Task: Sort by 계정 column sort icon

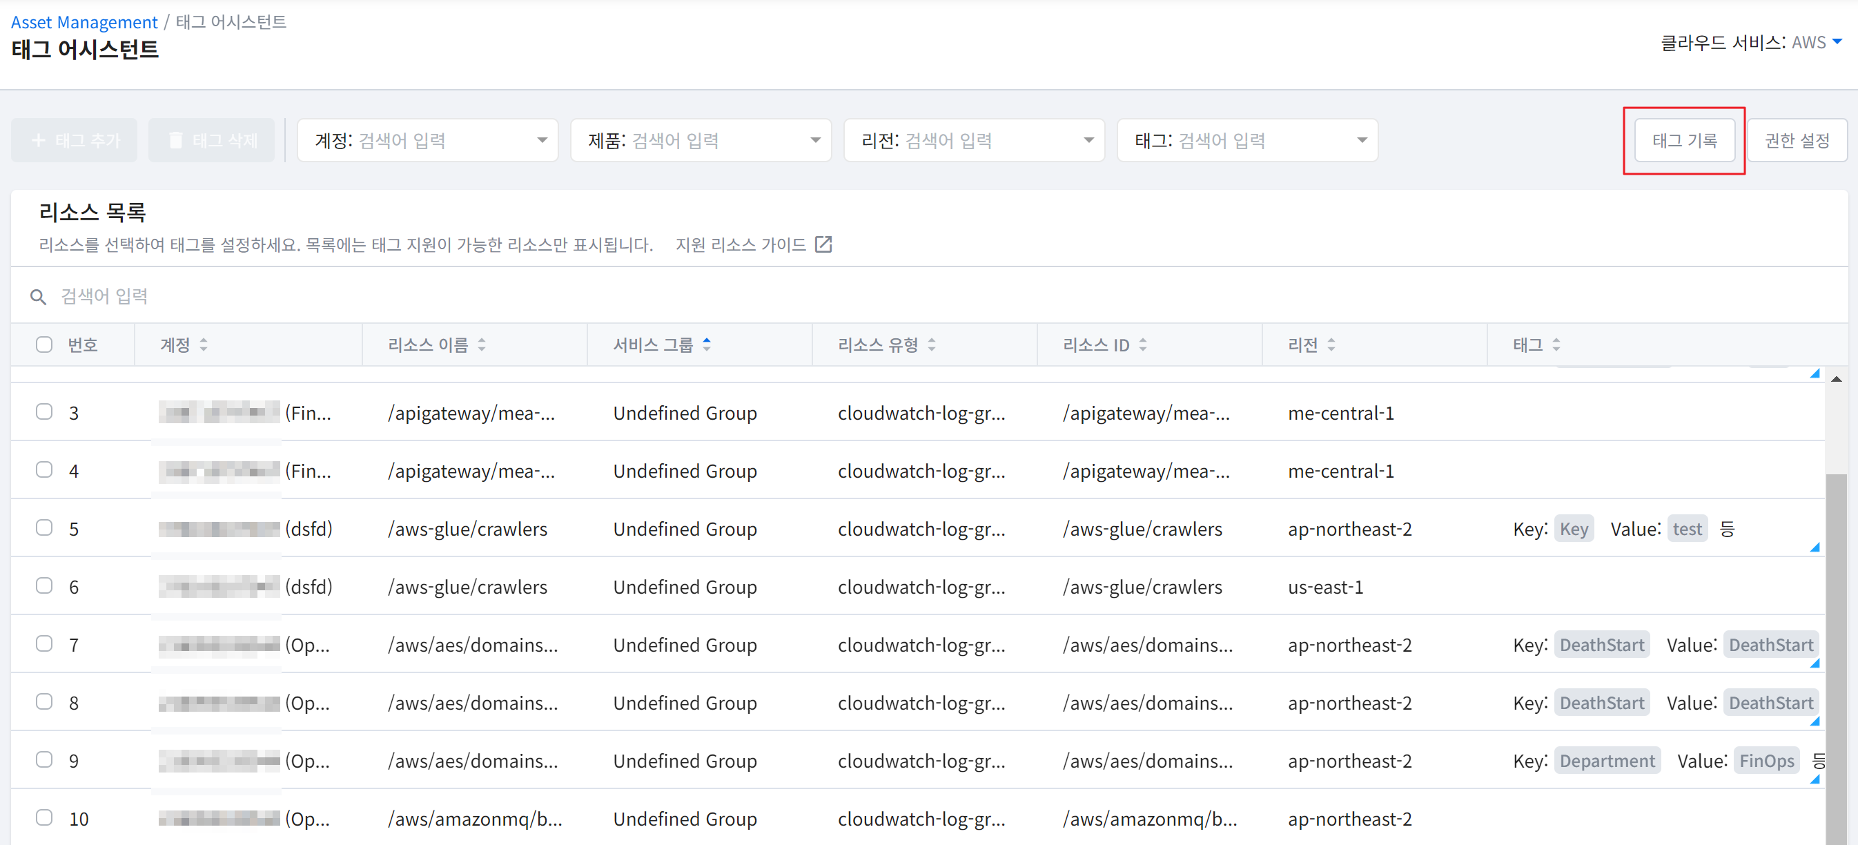Action: pos(204,345)
